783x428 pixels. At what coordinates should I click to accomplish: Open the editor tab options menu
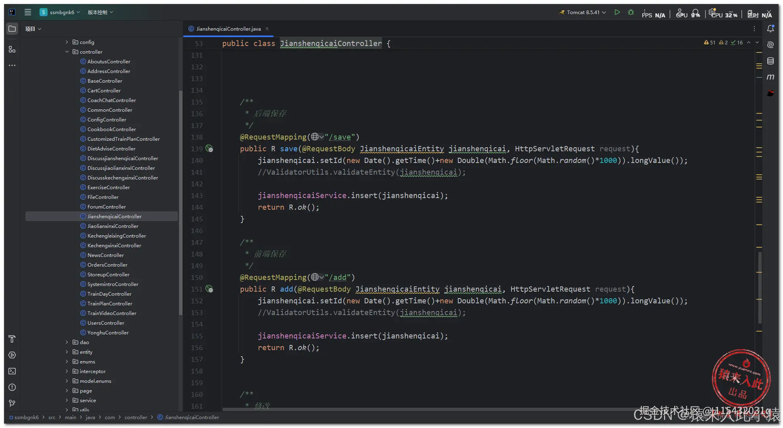(754, 29)
